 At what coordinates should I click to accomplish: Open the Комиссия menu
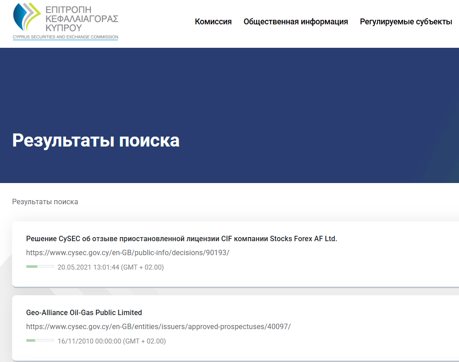[213, 21]
